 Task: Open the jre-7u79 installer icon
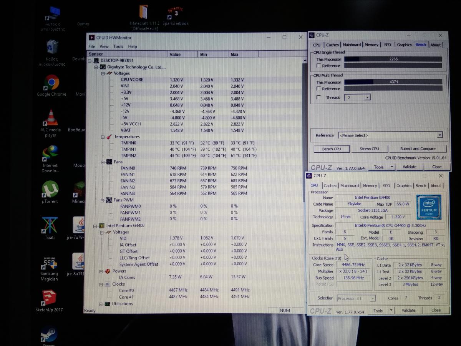pyautogui.click(x=78, y=225)
